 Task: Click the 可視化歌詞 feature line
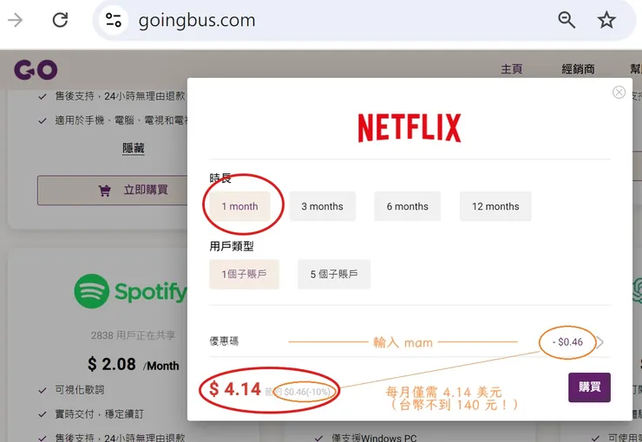click(80, 390)
